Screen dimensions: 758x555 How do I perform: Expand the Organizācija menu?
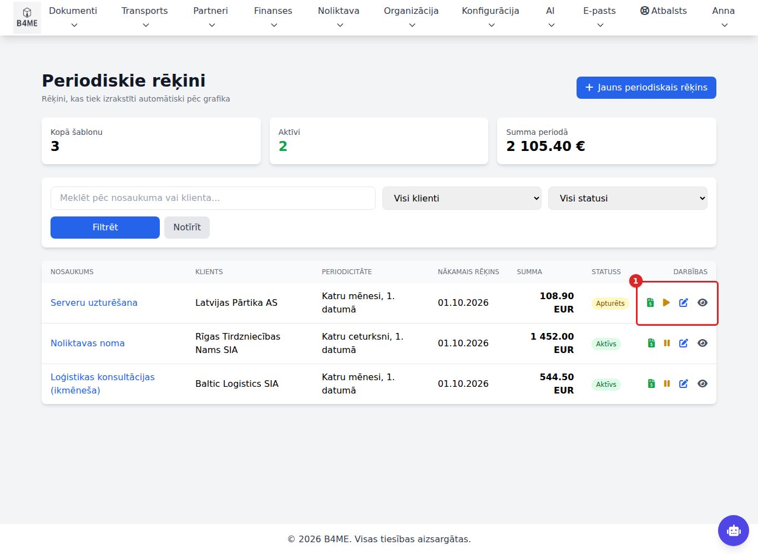(x=411, y=17)
